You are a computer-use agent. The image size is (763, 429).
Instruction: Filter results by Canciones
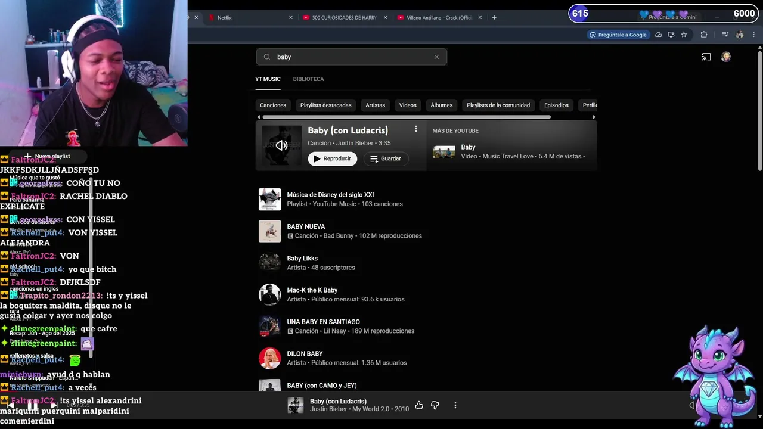pyautogui.click(x=273, y=105)
